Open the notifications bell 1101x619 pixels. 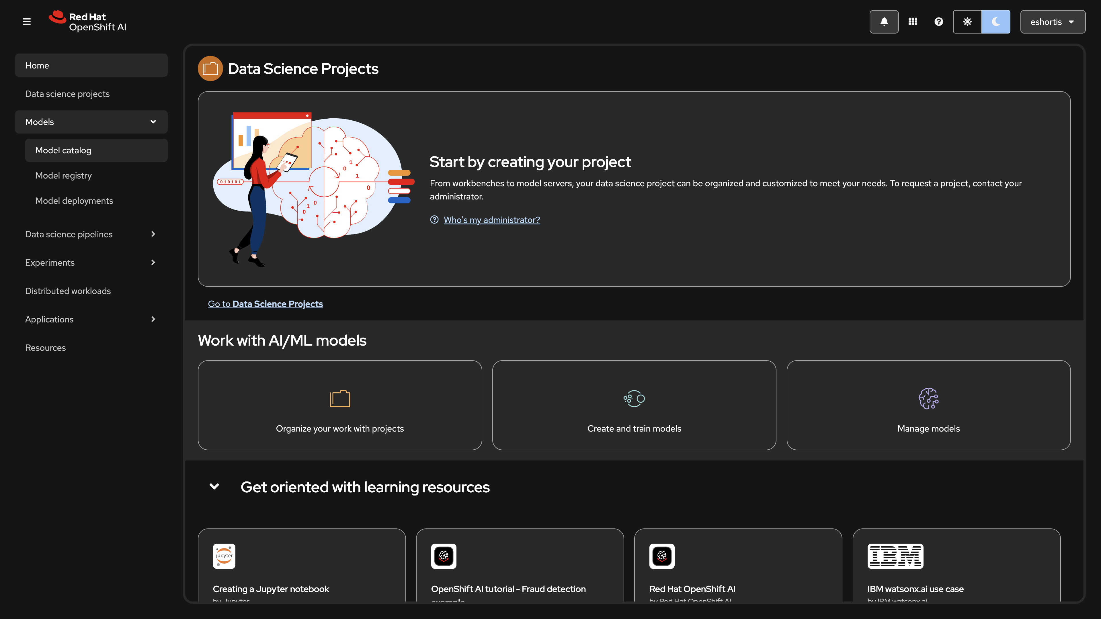tap(884, 21)
